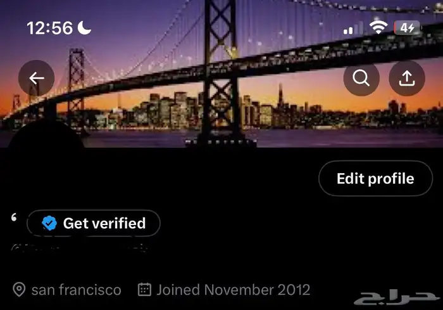This screenshot has width=443, height=310.
Task: Click the blue verified checkmark badge
Action: [x=49, y=223]
